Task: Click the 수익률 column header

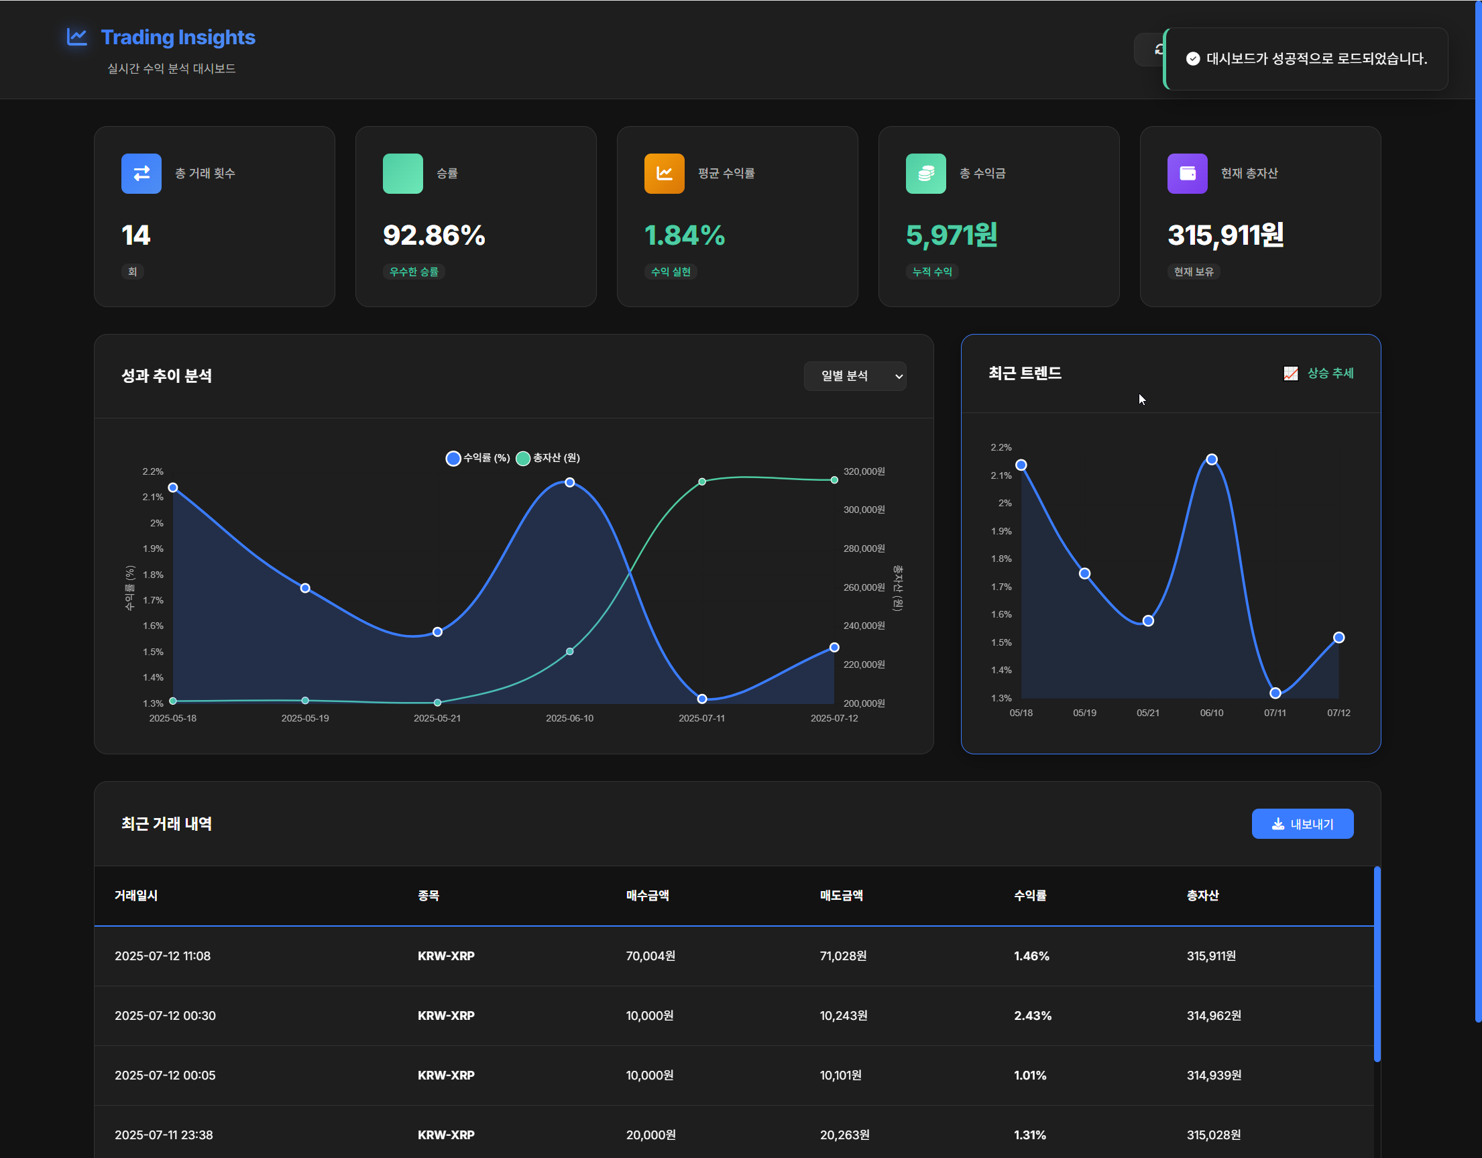Action: click(1029, 895)
